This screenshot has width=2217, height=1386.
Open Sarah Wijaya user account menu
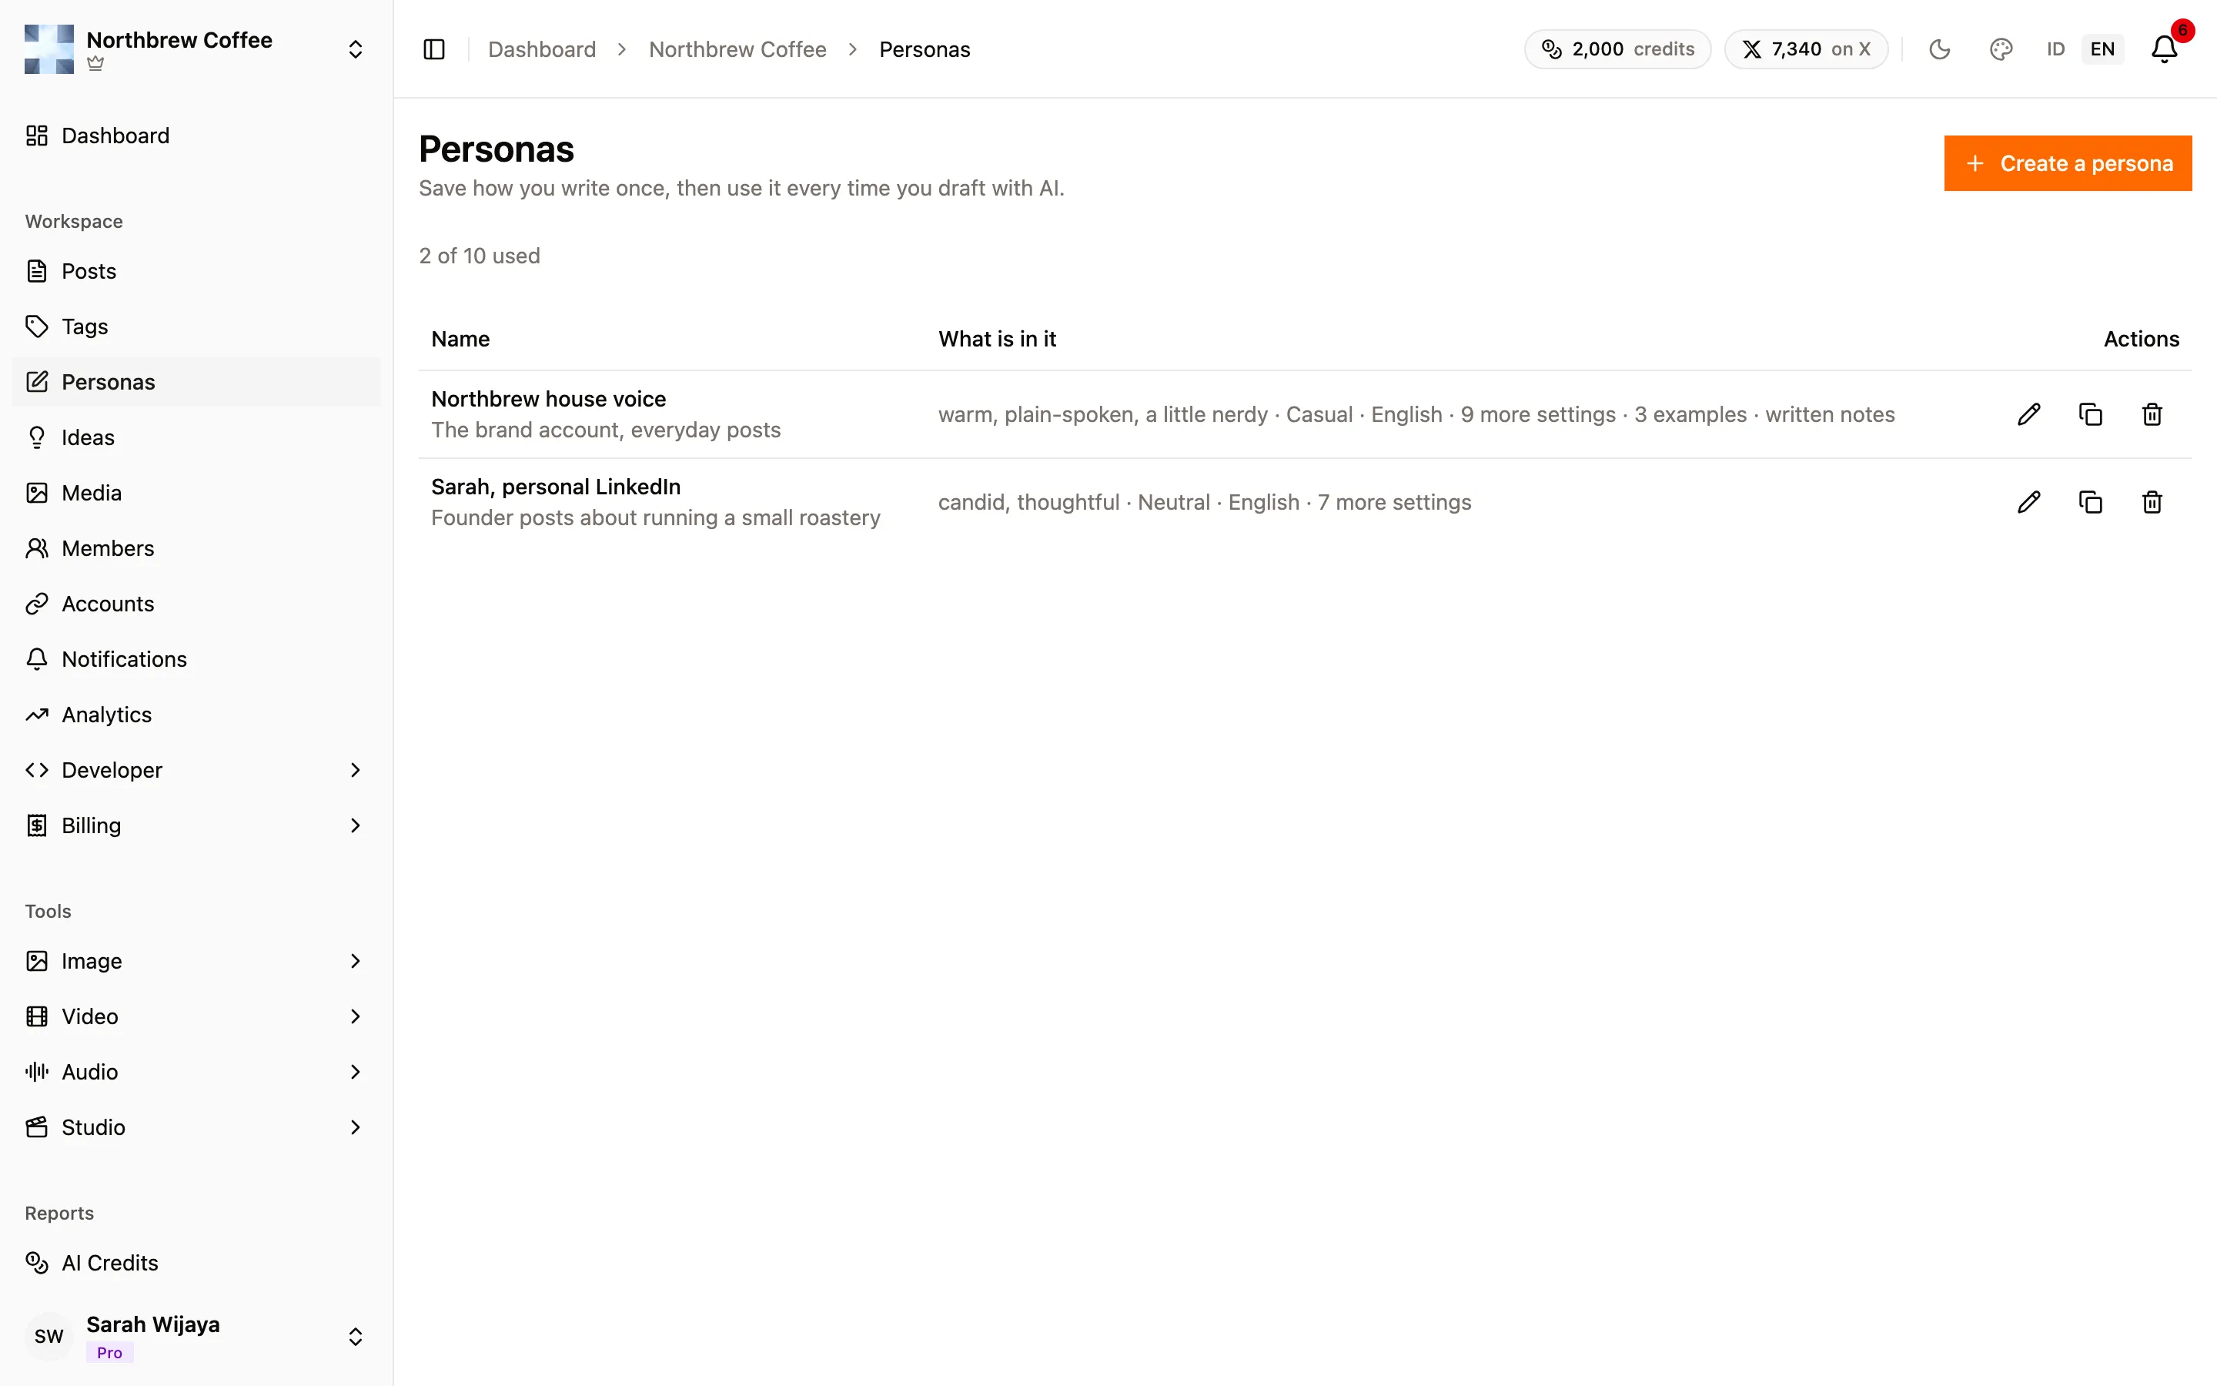point(196,1336)
